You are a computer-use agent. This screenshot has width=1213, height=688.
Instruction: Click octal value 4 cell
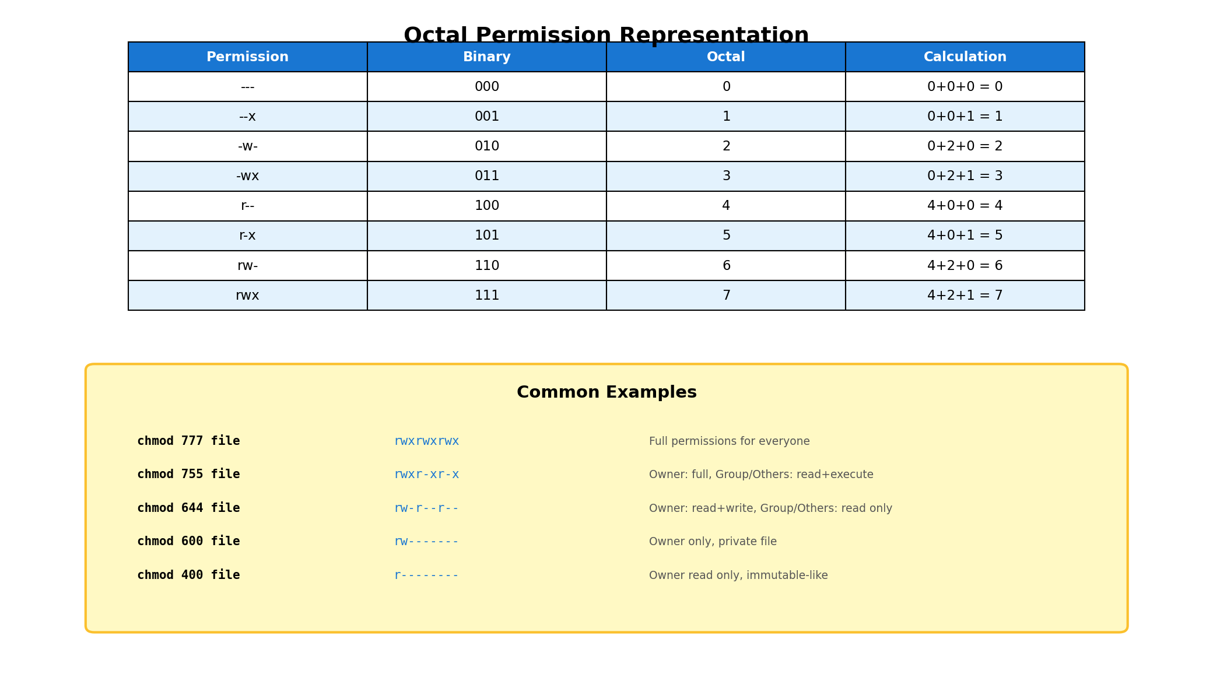tap(725, 206)
